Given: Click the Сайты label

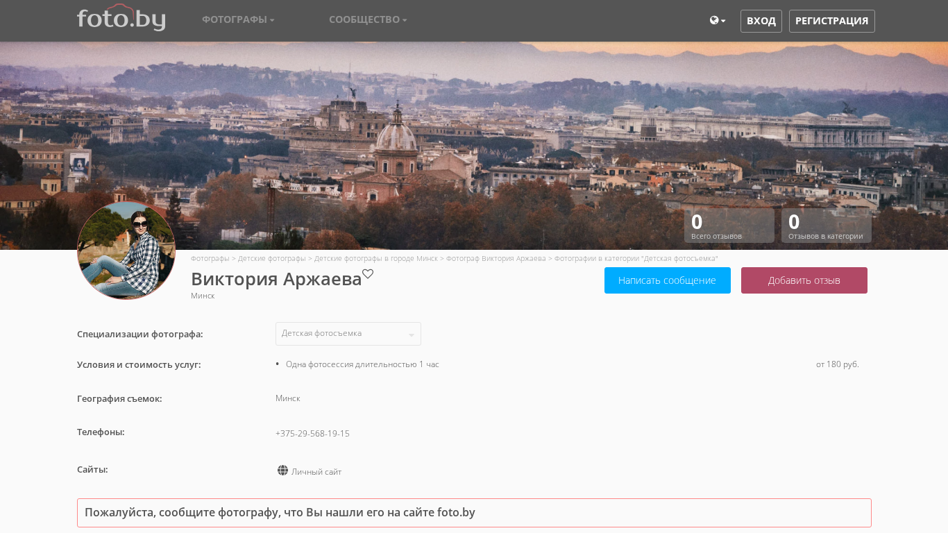Looking at the screenshot, I should 92,469.
